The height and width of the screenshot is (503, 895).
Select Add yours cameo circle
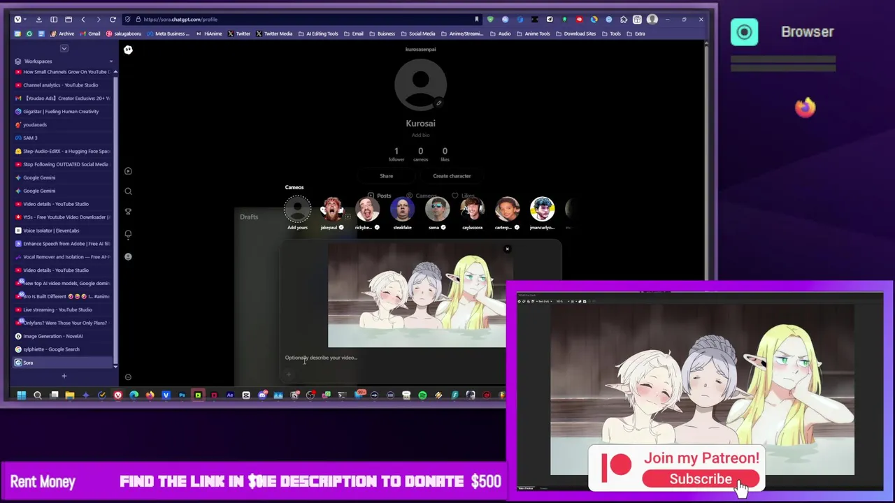[x=297, y=210]
